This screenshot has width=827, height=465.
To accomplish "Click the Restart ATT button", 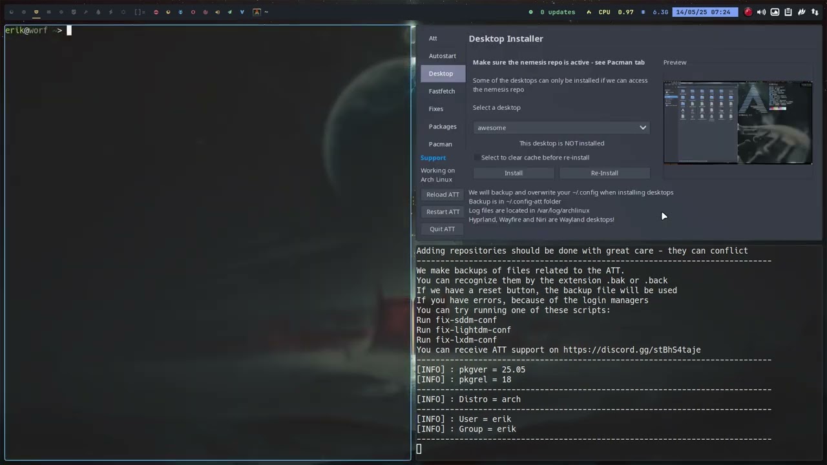I will pyautogui.click(x=443, y=212).
